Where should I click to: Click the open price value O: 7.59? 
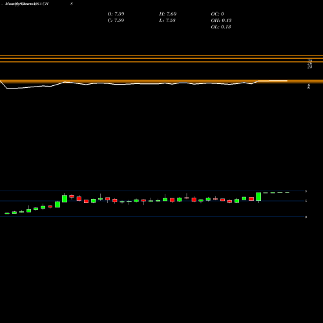116,14
